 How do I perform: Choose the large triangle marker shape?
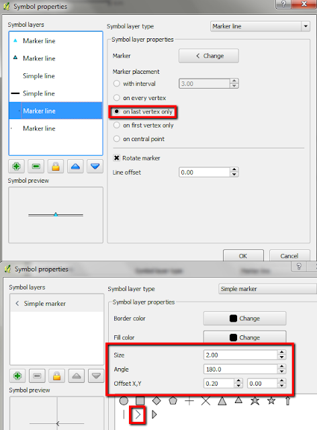pos(222,401)
